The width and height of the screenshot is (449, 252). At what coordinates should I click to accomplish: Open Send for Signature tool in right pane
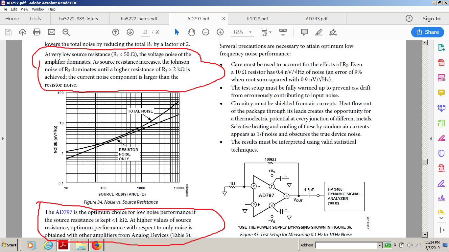pyautogui.click(x=441, y=198)
